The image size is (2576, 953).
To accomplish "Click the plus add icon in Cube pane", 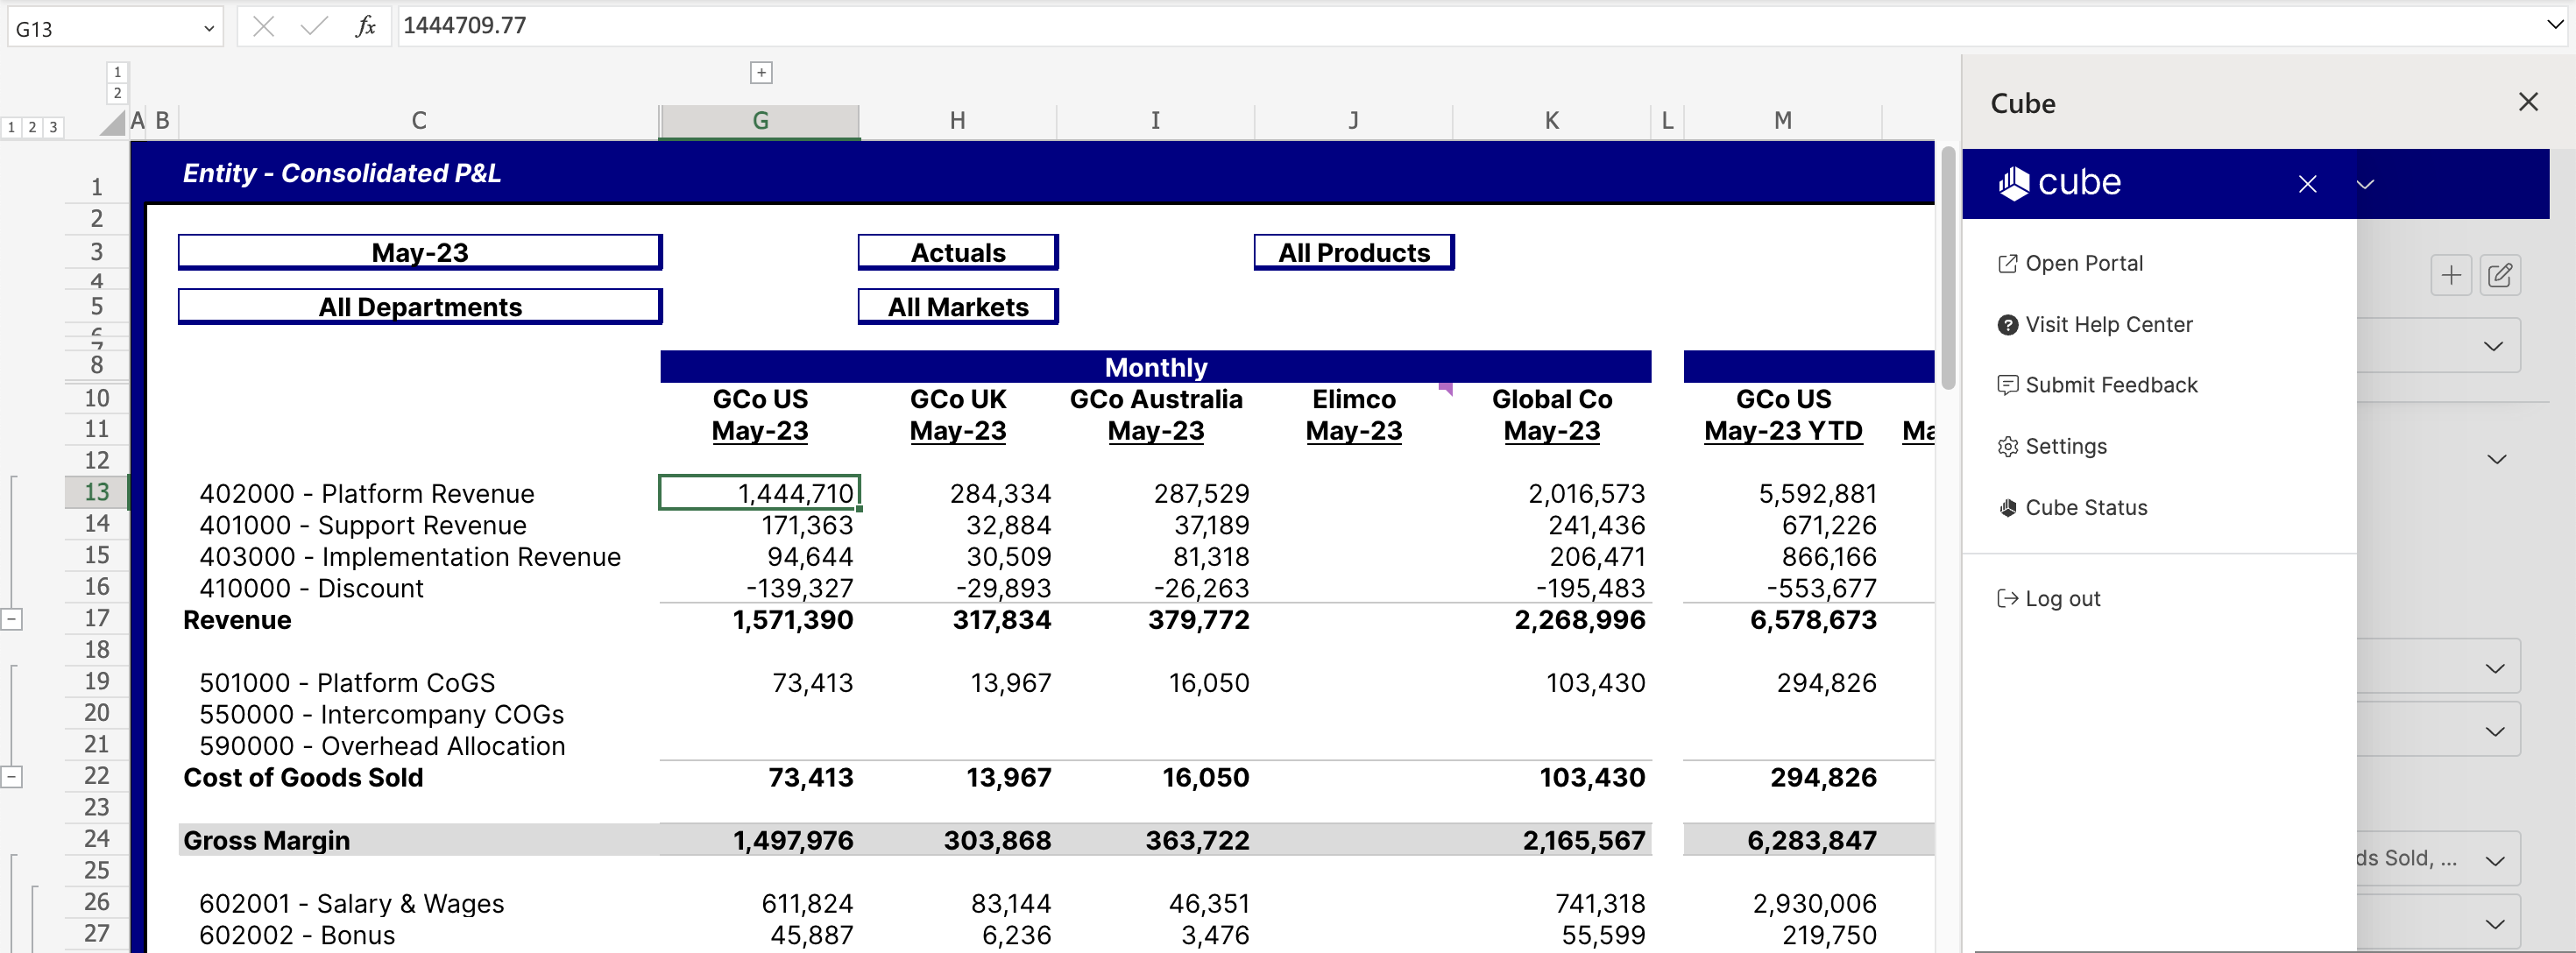I will click(x=2451, y=275).
